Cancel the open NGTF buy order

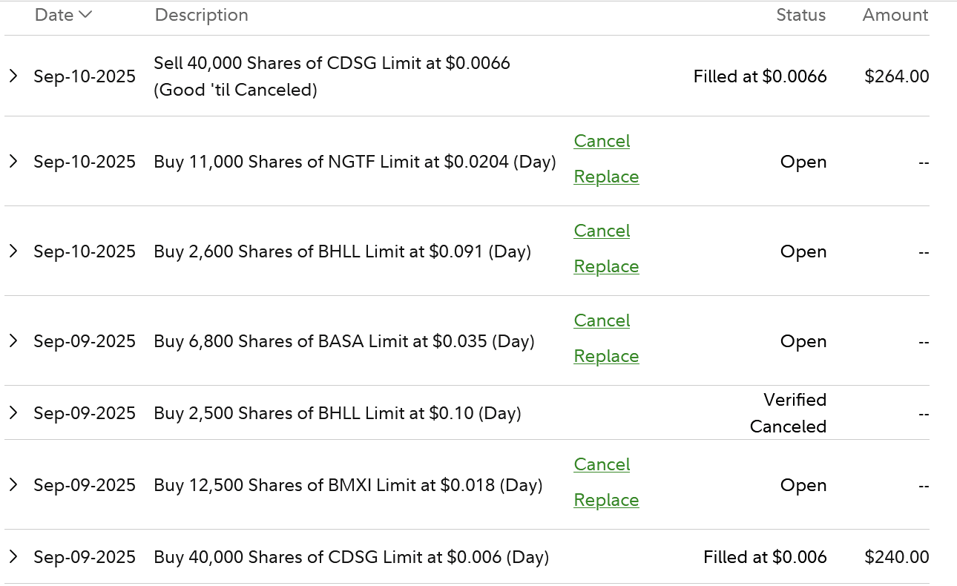602,141
